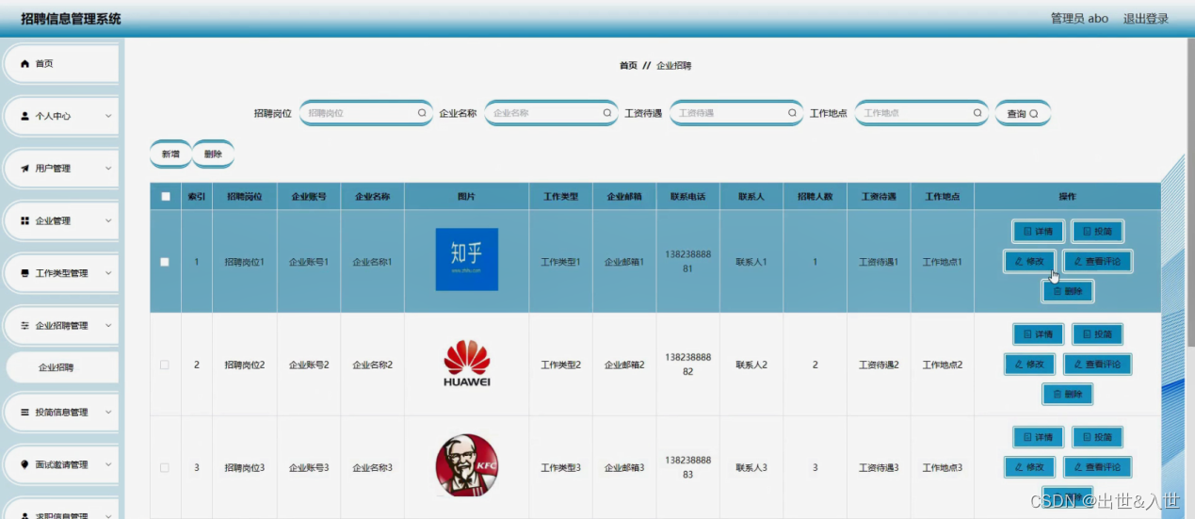
Task: Click the paper-plane icon beside 用户管理
Action: [25, 169]
